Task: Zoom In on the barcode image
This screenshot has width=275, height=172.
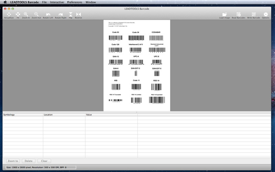Action: pyautogui.click(x=26, y=15)
